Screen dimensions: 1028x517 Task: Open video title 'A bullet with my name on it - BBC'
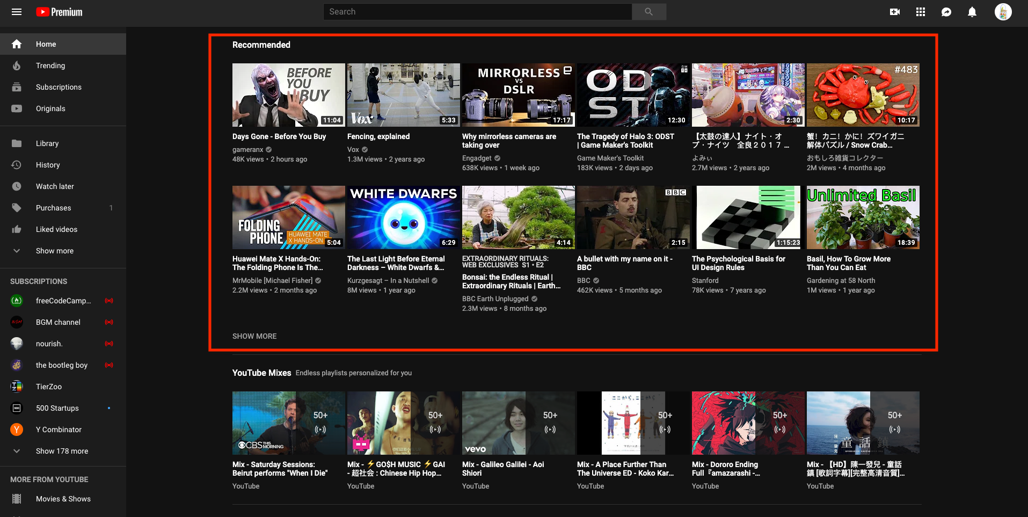click(x=625, y=263)
